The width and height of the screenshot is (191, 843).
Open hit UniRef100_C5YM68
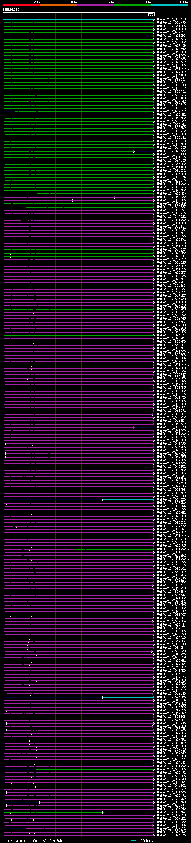171,378
